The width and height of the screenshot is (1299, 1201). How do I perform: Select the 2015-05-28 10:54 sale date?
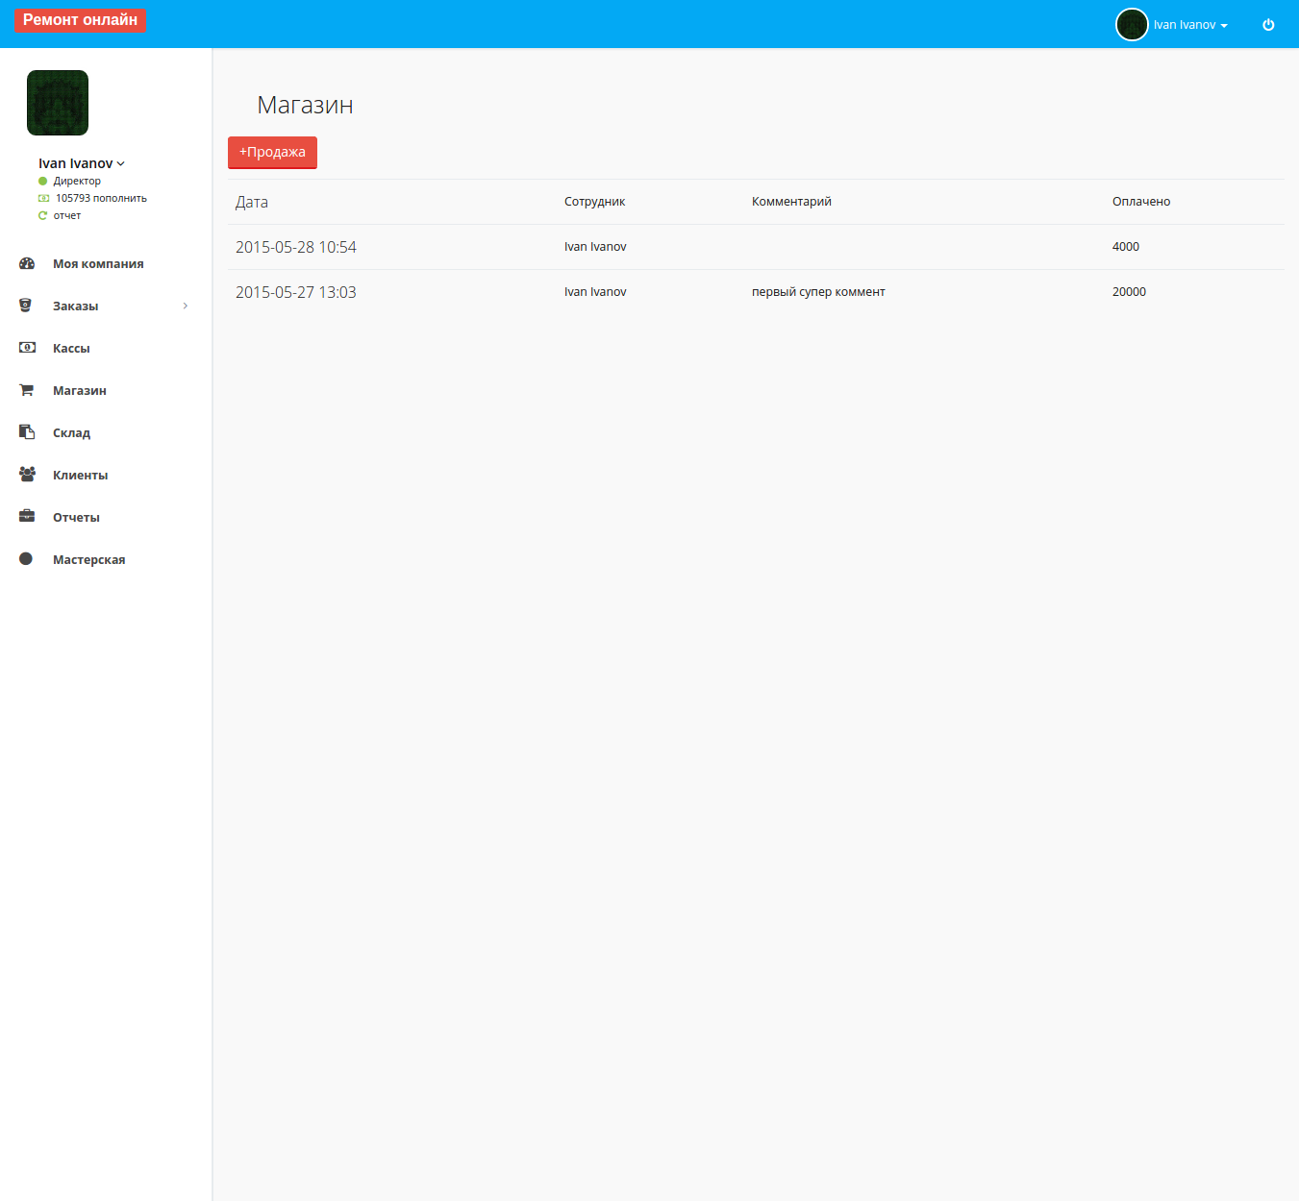(x=296, y=247)
